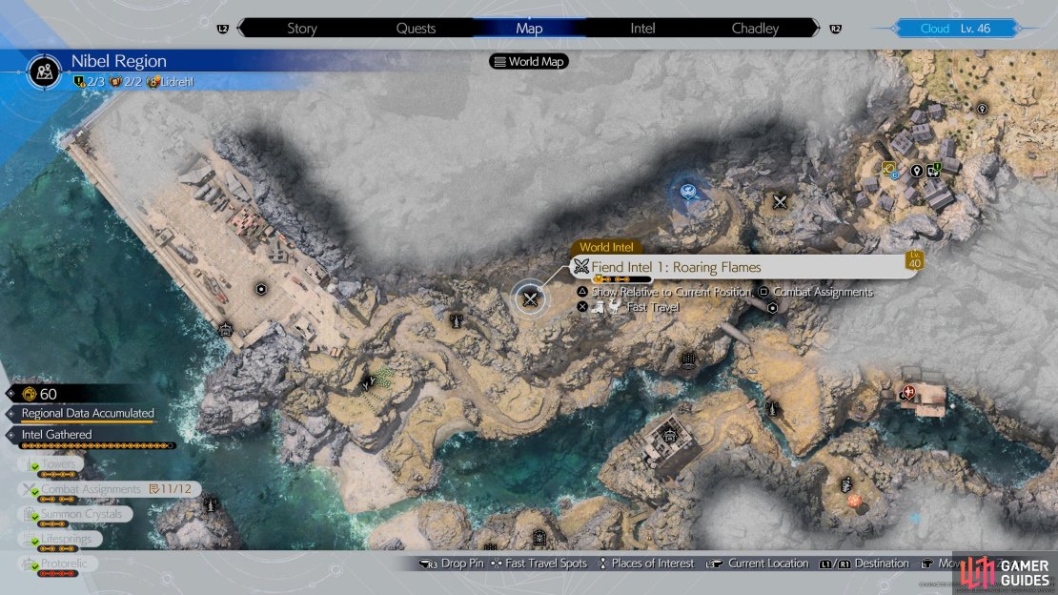Screen dimensions: 1058x595
Task: Click the Intel Gathered dotted progress bar
Action: pyautogui.click(x=98, y=446)
